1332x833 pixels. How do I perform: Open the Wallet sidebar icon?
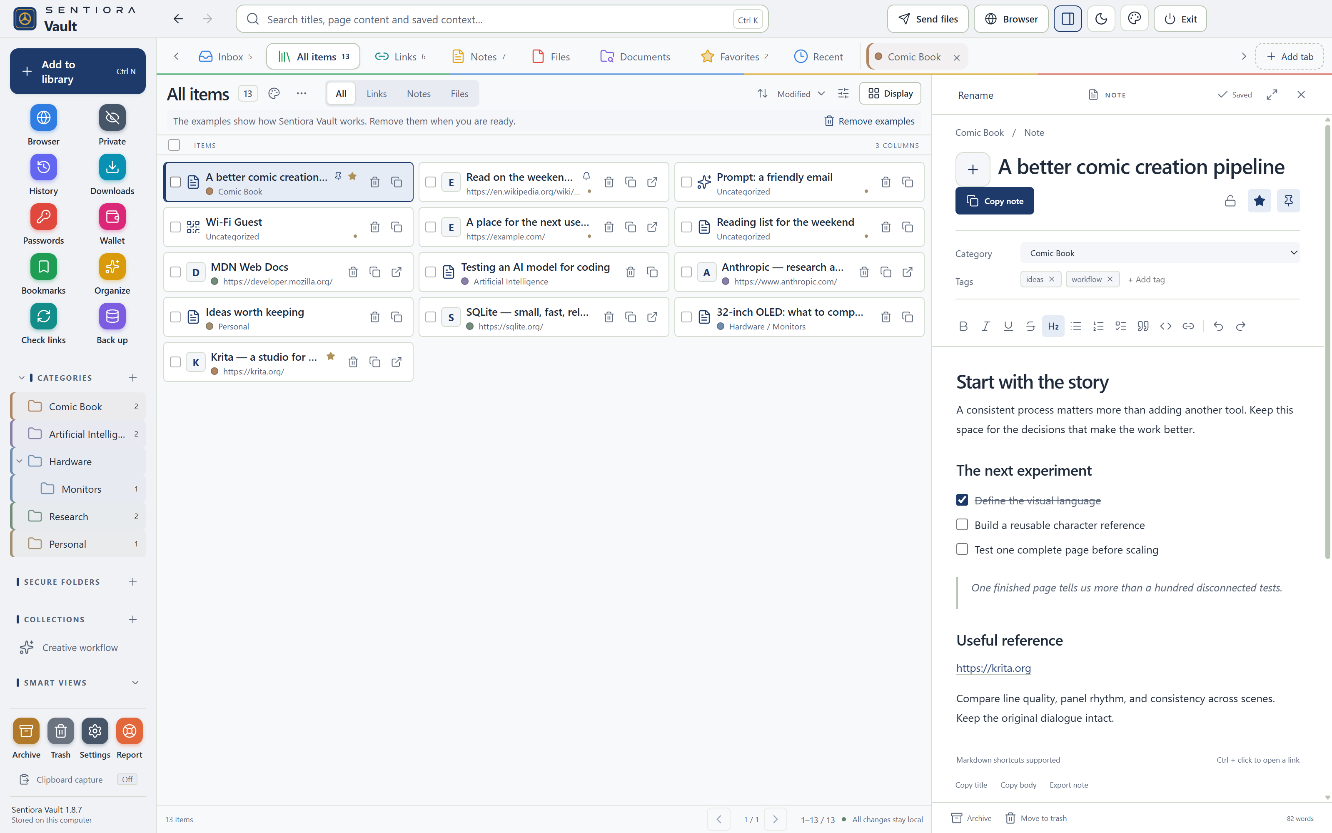pyautogui.click(x=112, y=217)
